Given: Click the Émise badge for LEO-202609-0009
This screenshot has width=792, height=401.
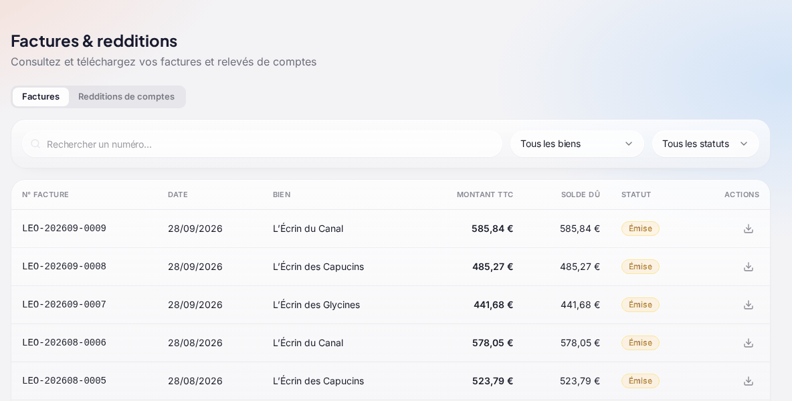Looking at the screenshot, I should pos(640,229).
